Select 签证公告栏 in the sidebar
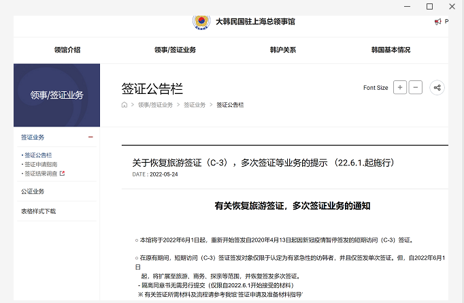This screenshot has width=464, height=303. coord(38,155)
